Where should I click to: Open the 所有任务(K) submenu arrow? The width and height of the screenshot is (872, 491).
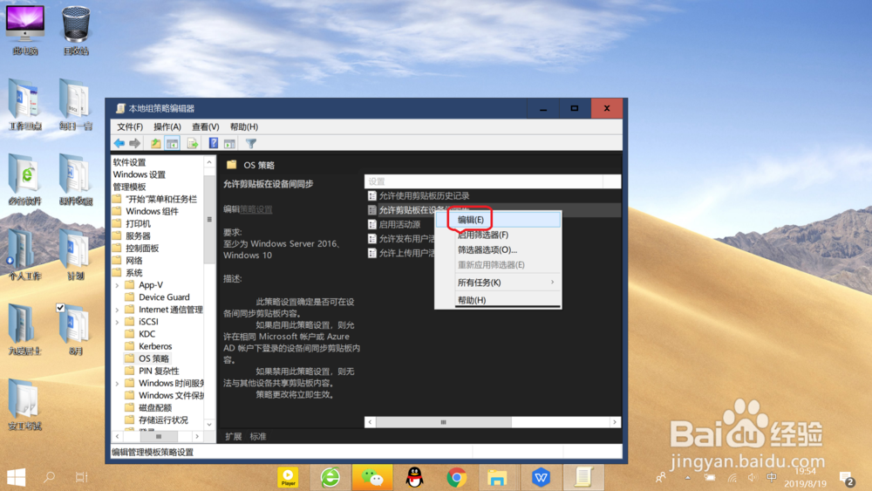click(552, 283)
